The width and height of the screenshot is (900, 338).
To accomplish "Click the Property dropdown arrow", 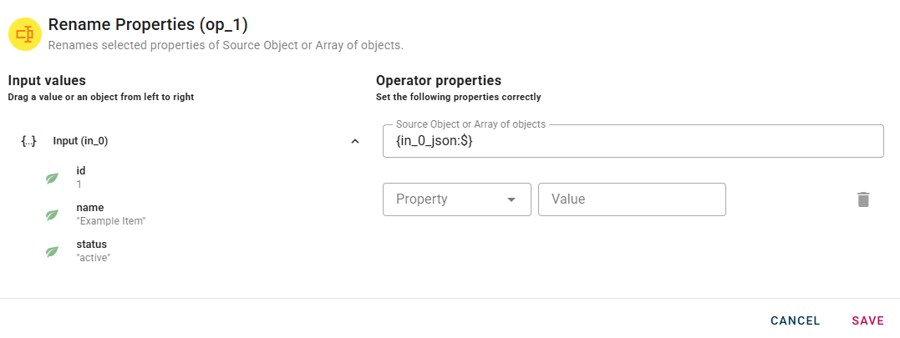I will point(511,199).
